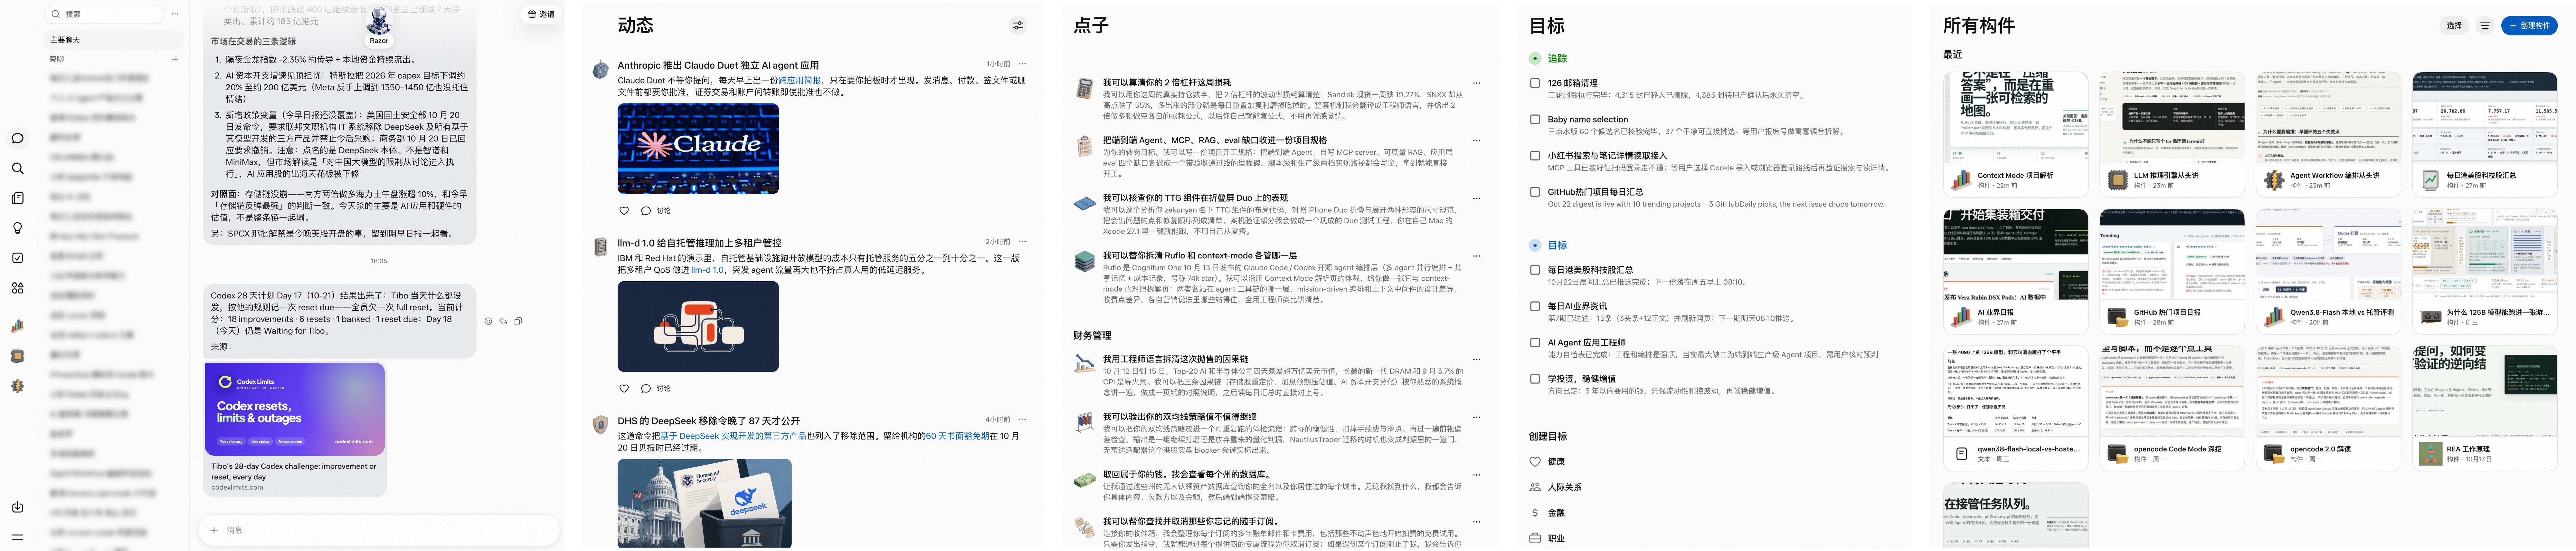Click the emoji reaction icon beside the Codex message

[x=488, y=321]
